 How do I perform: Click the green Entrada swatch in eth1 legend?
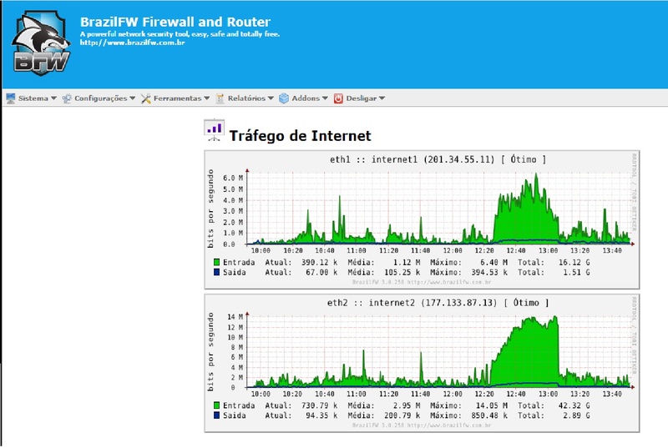point(216,262)
